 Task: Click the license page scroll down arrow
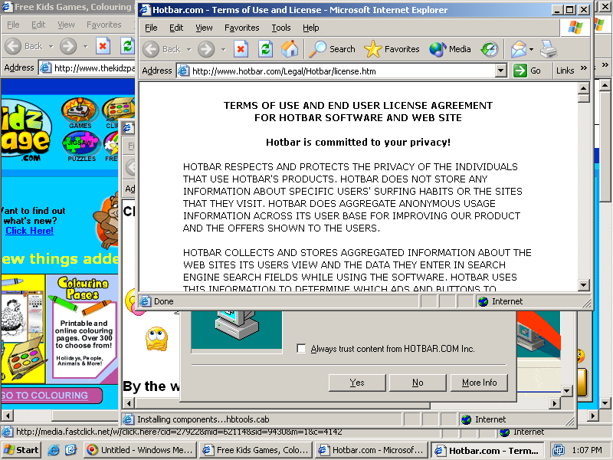[583, 284]
